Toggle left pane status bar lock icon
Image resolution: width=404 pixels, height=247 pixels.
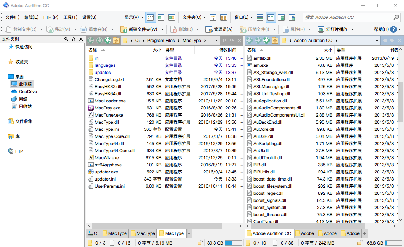200,243
